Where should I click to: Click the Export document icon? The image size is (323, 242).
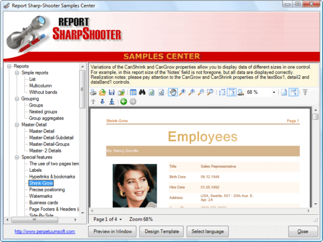pyautogui.click(x=121, y=93)
